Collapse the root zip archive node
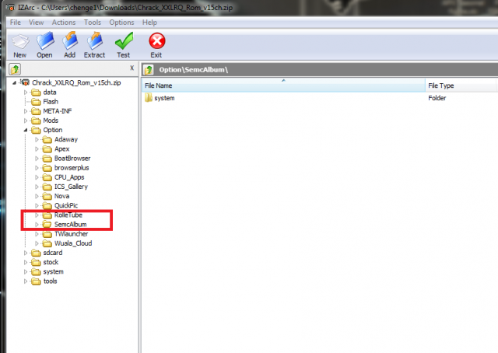Screen dimensions: 498x353 14,83
